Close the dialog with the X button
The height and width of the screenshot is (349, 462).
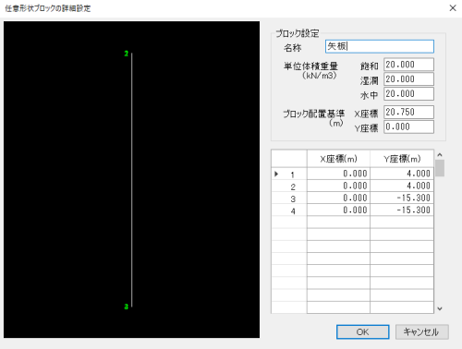[453, 8]
